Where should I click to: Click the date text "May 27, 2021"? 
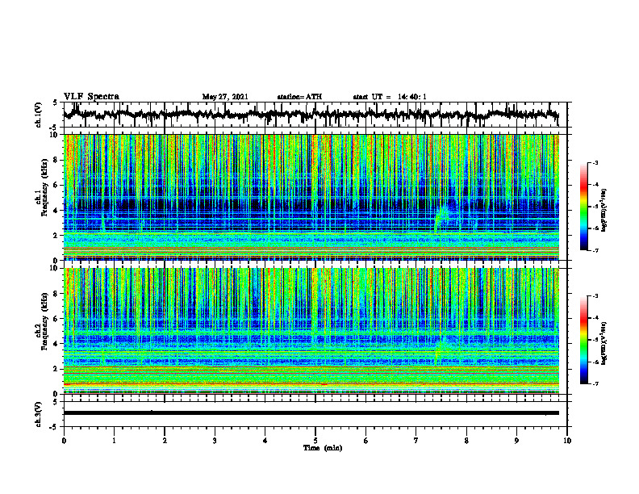[225, 97]
